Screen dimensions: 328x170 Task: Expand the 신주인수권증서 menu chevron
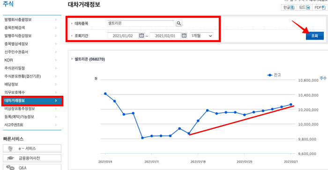(x=56, y=52)
